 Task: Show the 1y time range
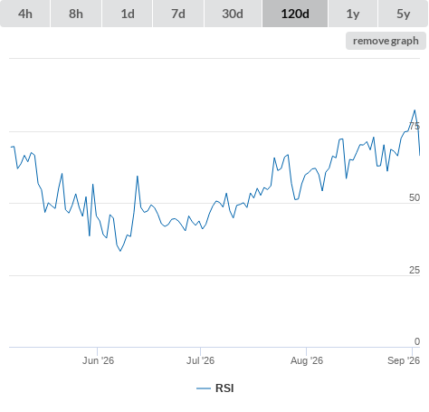[x=353, y=14]
